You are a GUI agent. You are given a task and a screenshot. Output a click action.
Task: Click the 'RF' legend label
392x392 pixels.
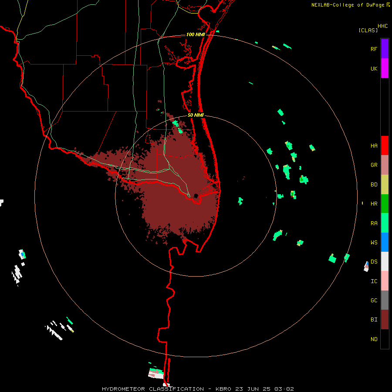(x=374, y=49)
